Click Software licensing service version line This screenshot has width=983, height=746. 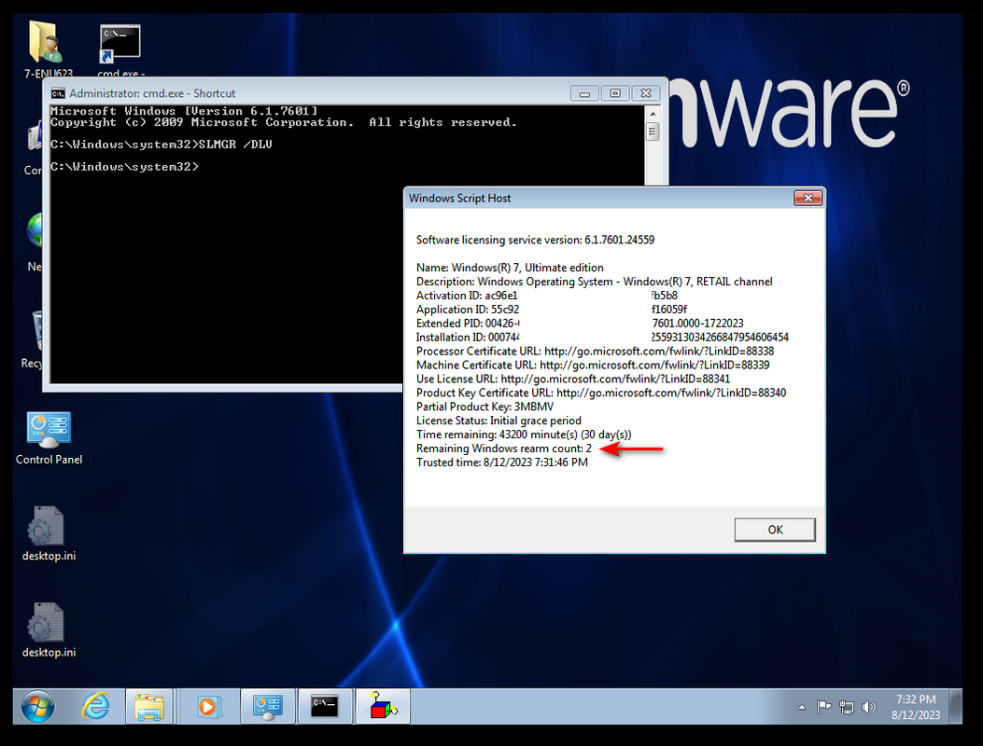535,240
